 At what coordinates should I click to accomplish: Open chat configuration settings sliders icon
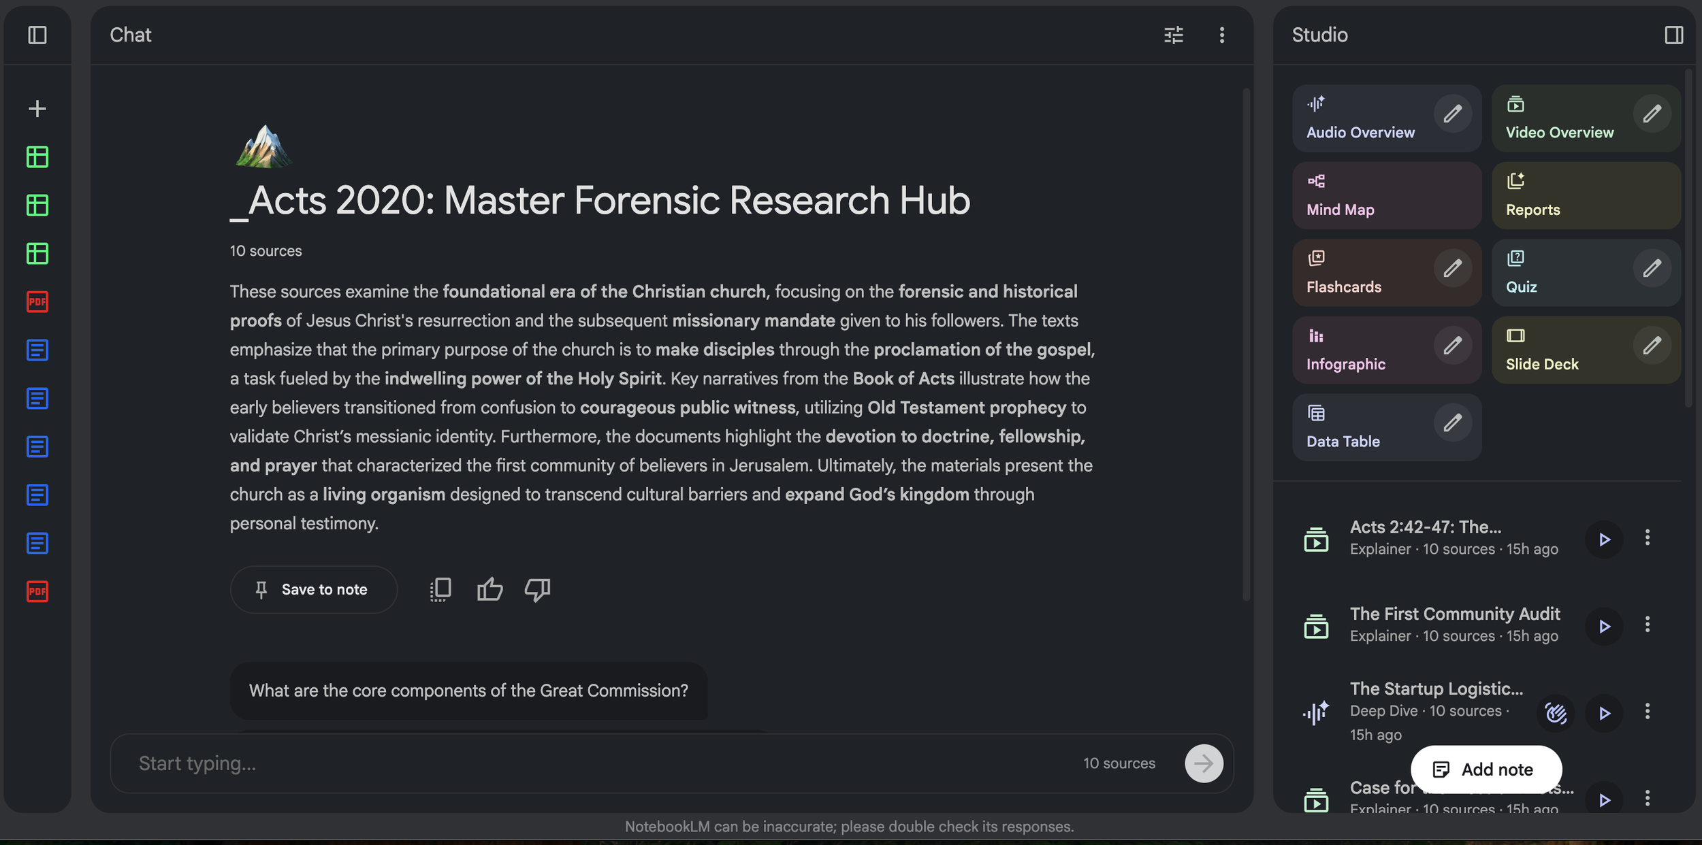(1173, 35)
